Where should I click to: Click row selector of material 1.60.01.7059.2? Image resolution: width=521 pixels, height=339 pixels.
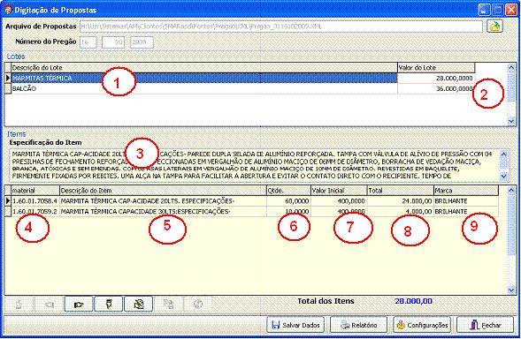tap(8, 211)
